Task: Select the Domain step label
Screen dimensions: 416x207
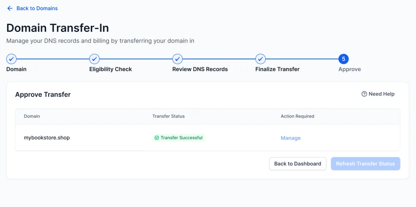Action: tap(16, 69)
